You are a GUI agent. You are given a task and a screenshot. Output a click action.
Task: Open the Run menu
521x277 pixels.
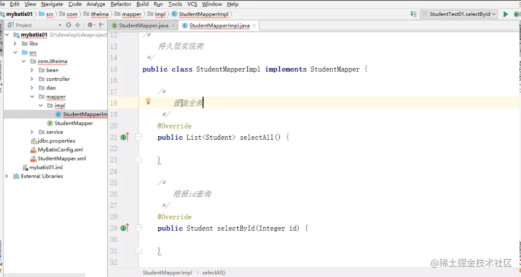(x=158, y=4)
